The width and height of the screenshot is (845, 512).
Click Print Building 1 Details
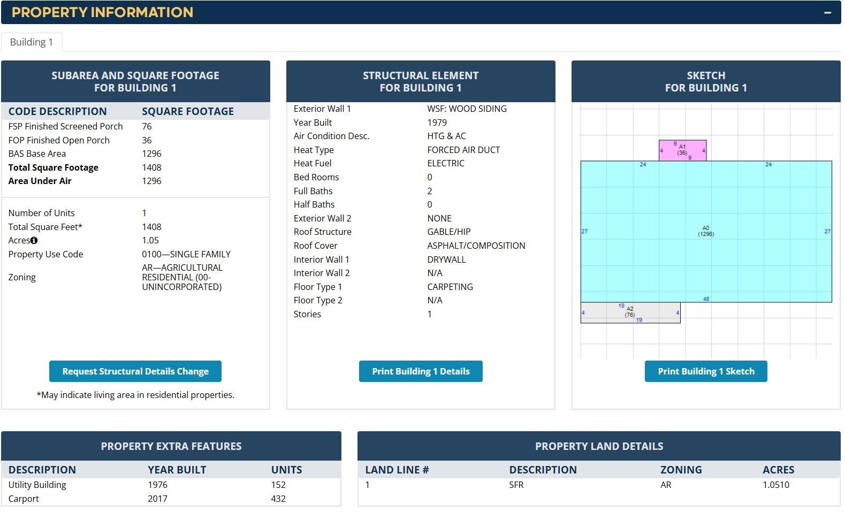(421, 371)
